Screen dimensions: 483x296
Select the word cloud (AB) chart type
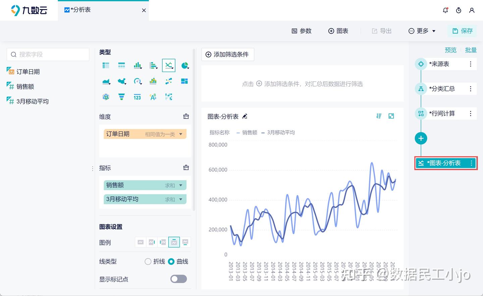[x=153, y=96]
